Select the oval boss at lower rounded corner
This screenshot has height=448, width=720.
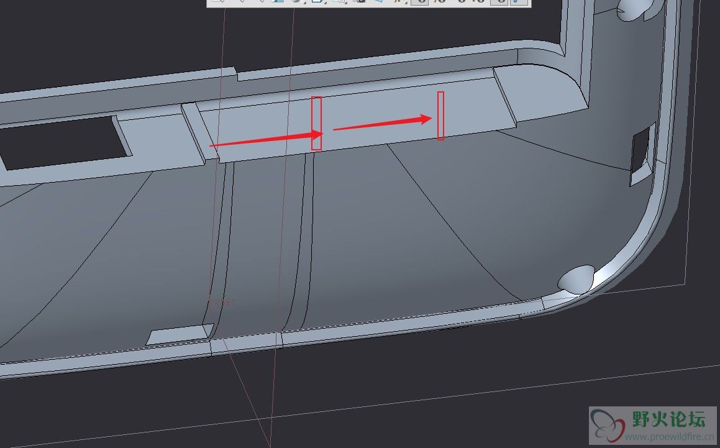576,278
